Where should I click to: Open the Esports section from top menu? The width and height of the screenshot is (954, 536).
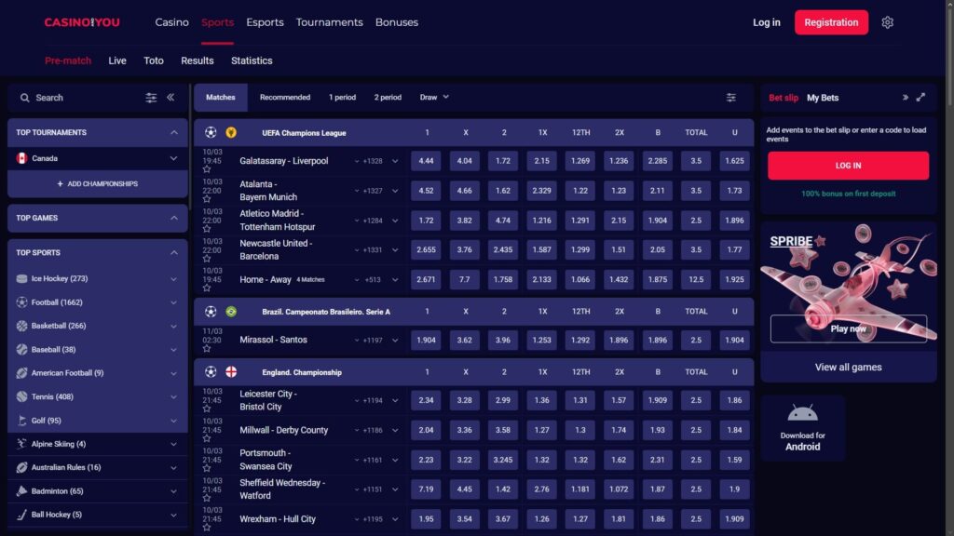(265, 21)
